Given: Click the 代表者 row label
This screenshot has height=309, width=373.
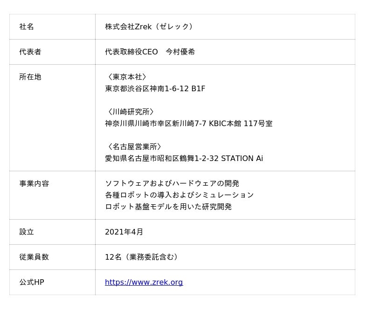Looking at the screenshot, I should 30,52.
